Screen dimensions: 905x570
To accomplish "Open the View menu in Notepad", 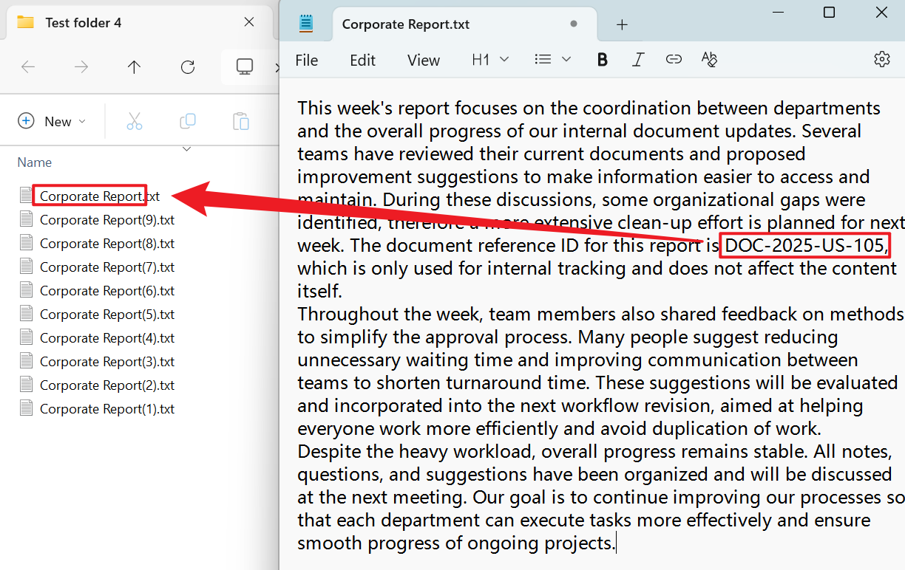I will (423, 61).
